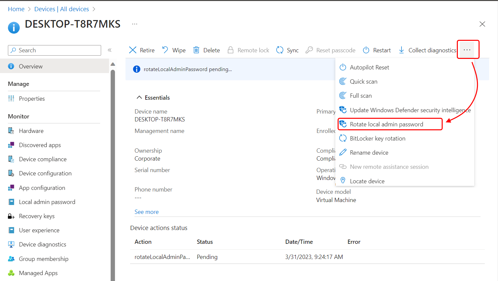Click the Locate device pin icon
Screen dimensions: 498x281
click(343, 181)
